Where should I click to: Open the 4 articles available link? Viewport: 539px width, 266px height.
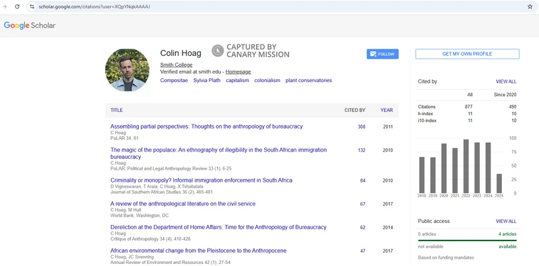coord(507,234)
